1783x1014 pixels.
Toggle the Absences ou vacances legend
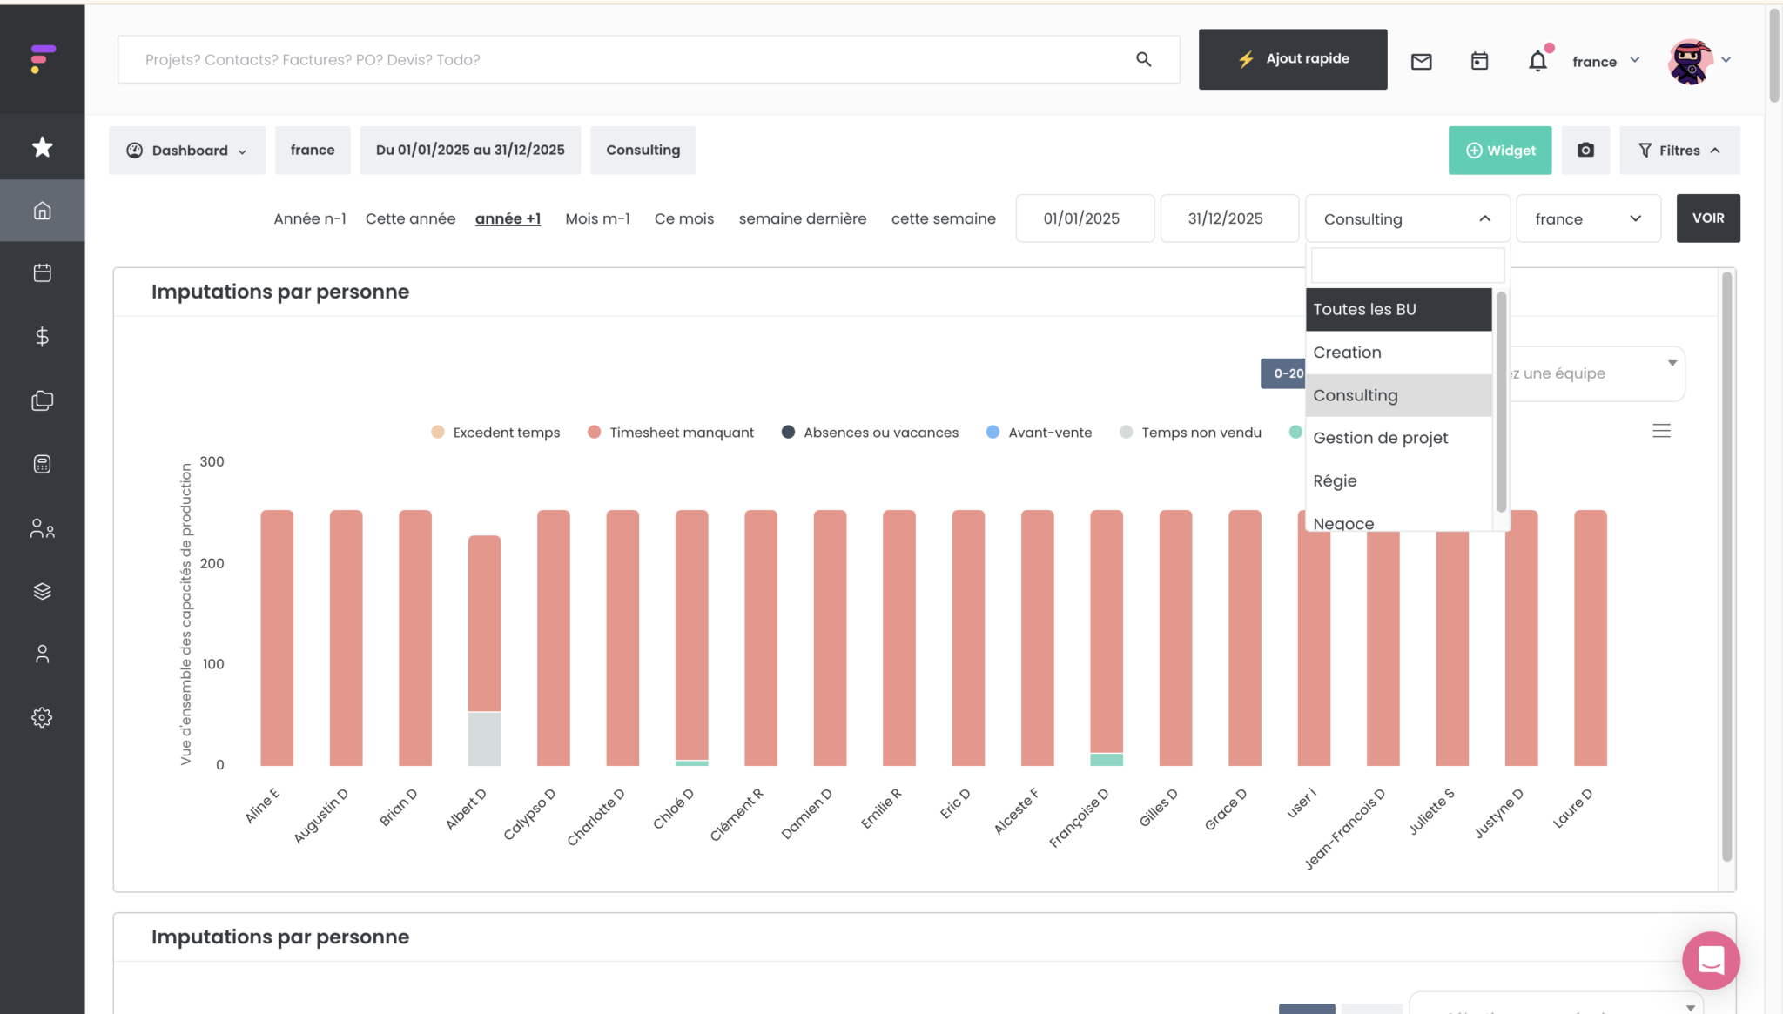[x=880, y=433]
